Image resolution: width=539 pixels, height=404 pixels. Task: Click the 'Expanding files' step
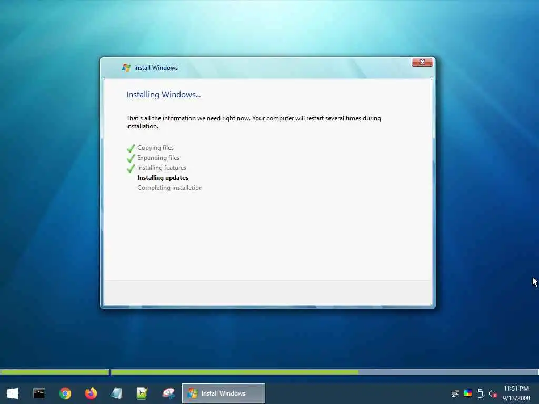pos(158,158)
